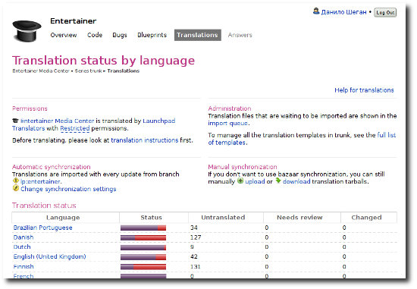The image size is (417, 289).
Task: Click untranslated count 127 for Danish
Action: click(x=196, y=237)
